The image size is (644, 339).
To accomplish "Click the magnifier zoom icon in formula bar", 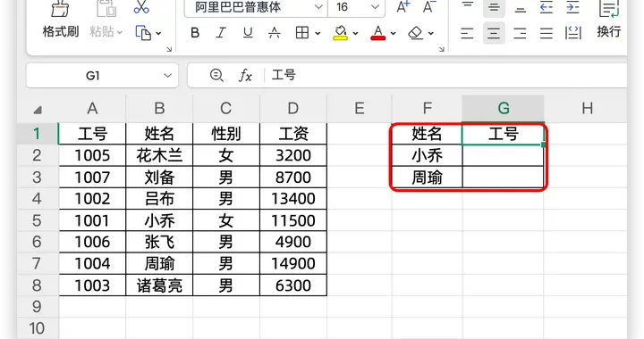I will (216, 75).
